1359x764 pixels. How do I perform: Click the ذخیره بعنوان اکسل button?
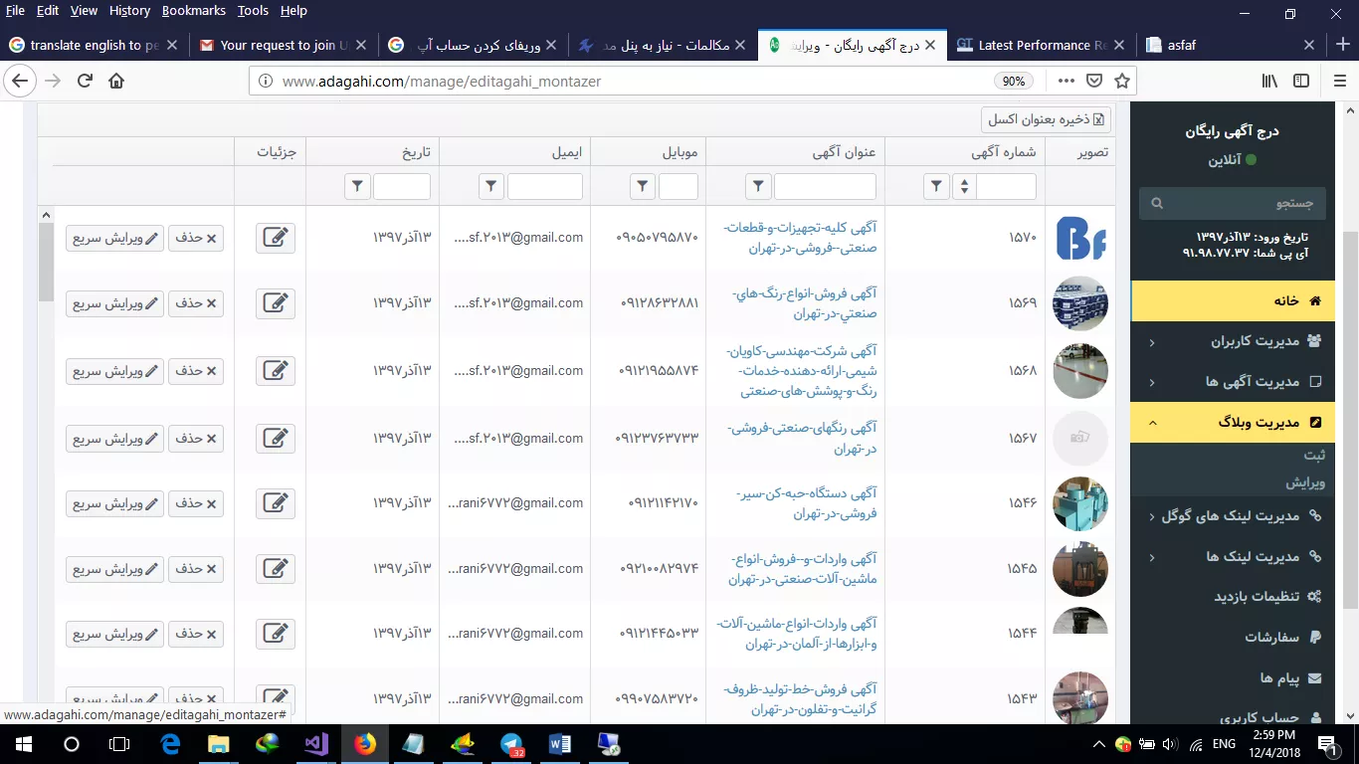click(x=1046, y=119)
